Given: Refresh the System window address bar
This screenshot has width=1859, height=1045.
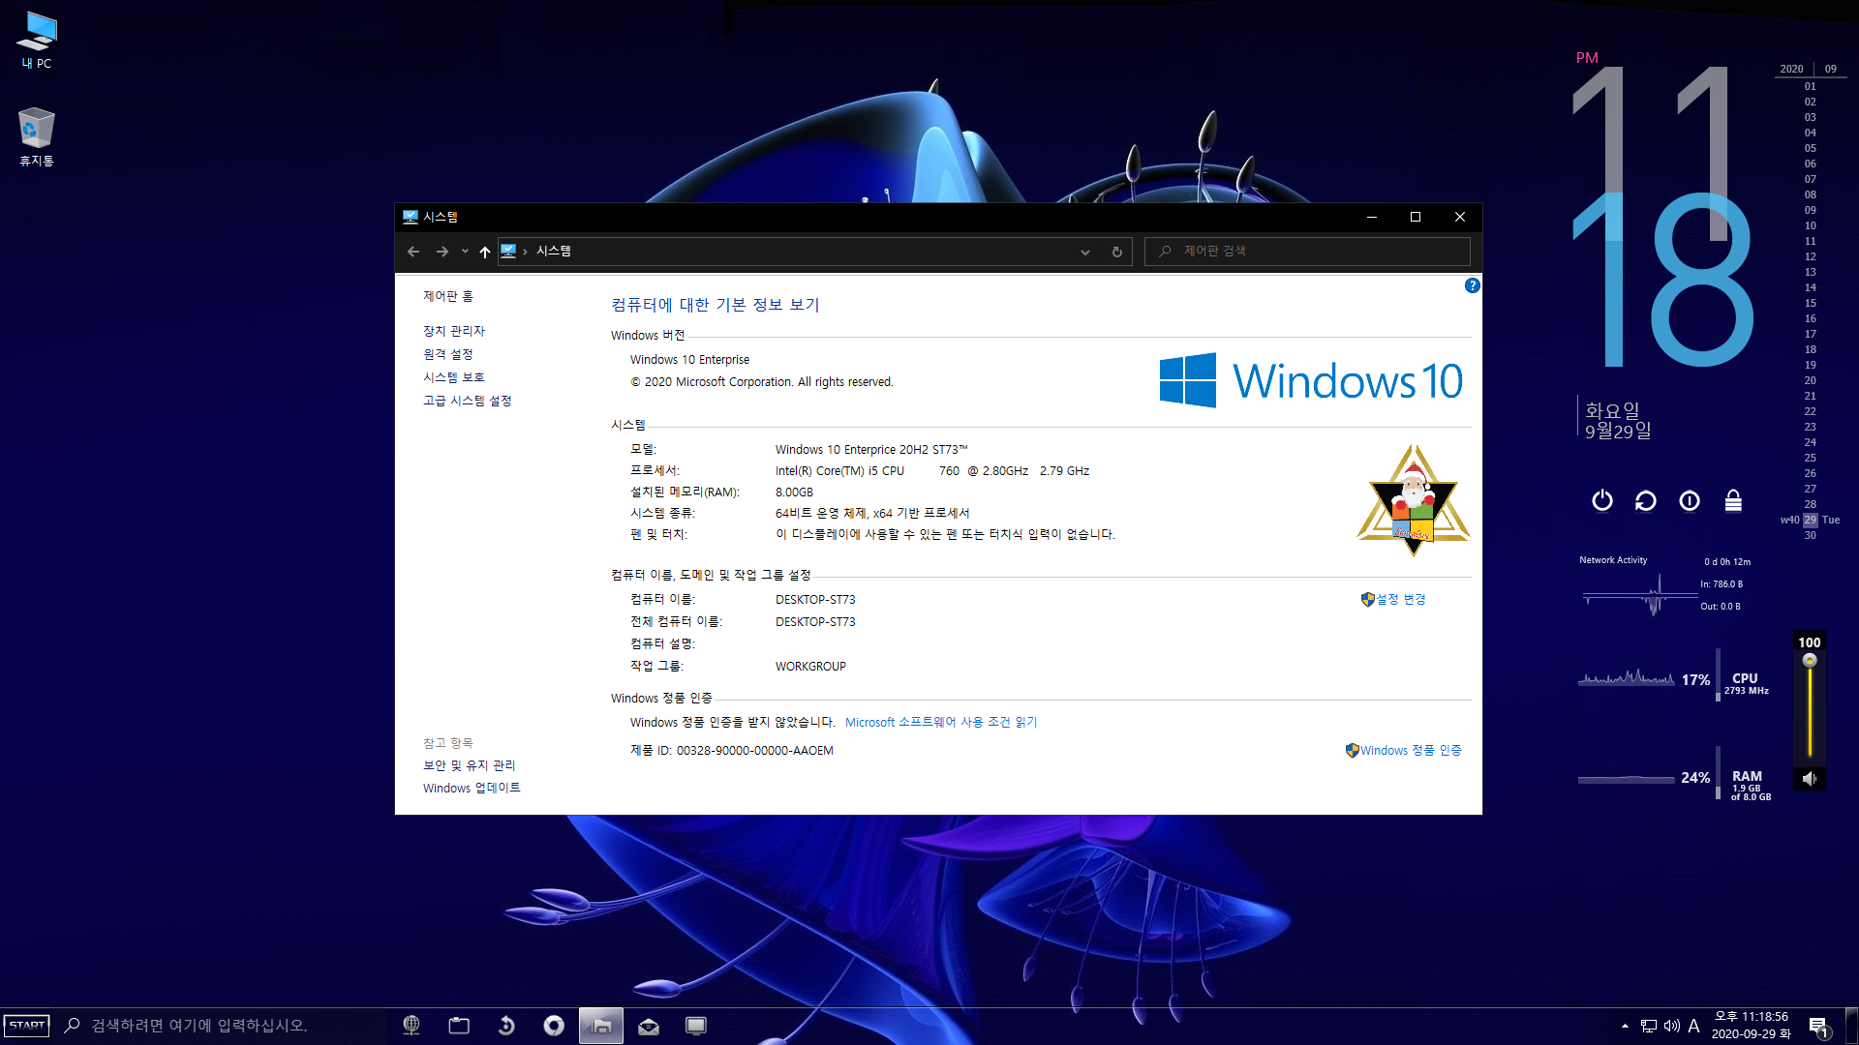Looking at the screenshot, I should click(x=1116, y=252).
